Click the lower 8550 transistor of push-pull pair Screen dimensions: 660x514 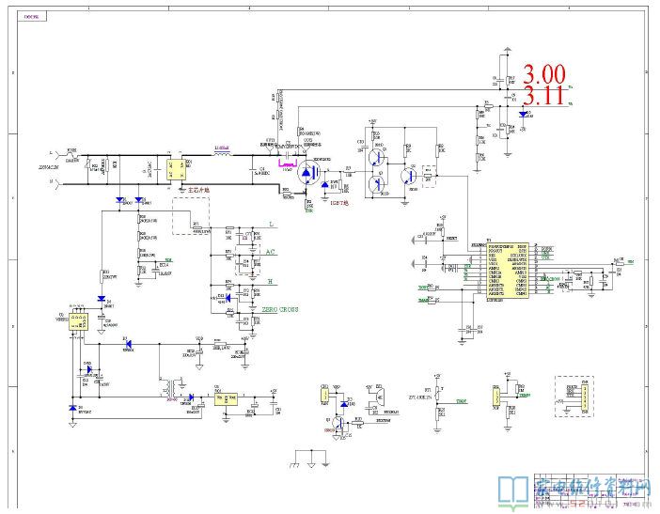376,183
